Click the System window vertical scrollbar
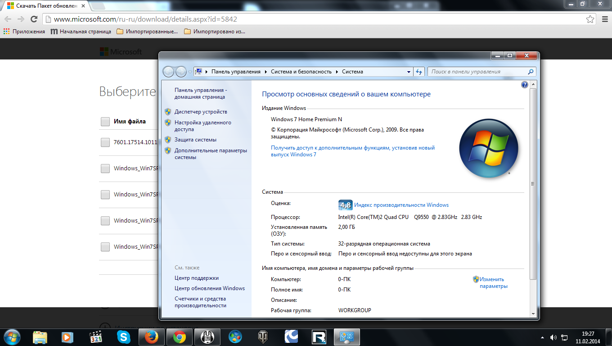The width and height of the screenshot is (612, 346). pos(533,184)
